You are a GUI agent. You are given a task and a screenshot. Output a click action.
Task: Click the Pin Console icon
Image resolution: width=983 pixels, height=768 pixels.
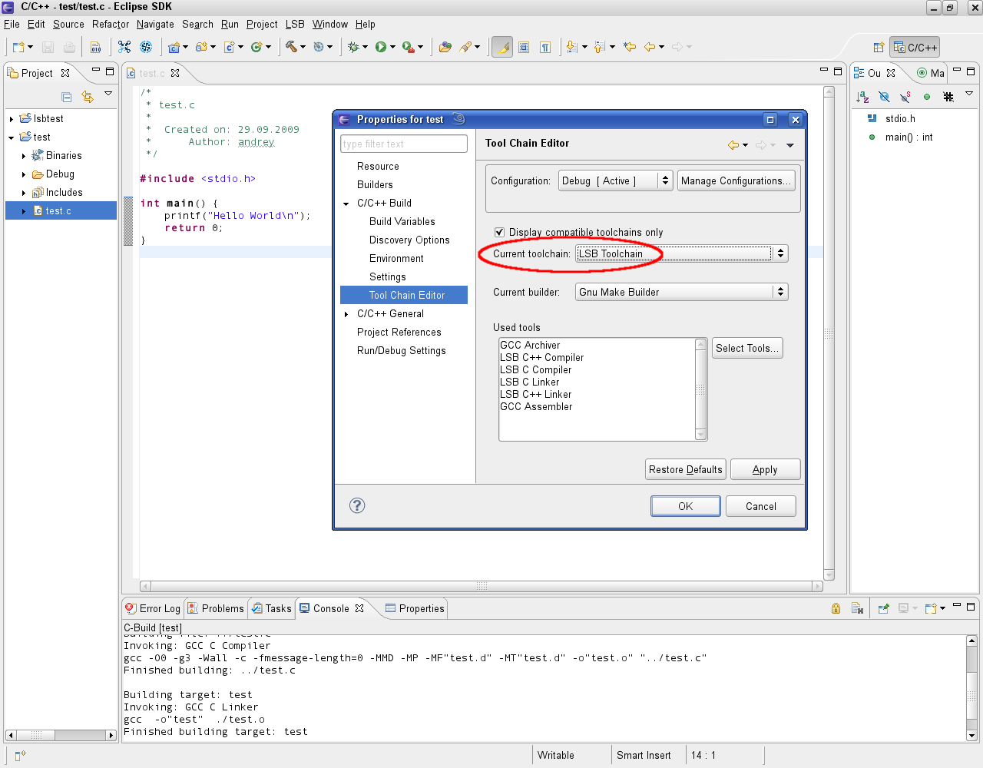(x=884, y=608)
